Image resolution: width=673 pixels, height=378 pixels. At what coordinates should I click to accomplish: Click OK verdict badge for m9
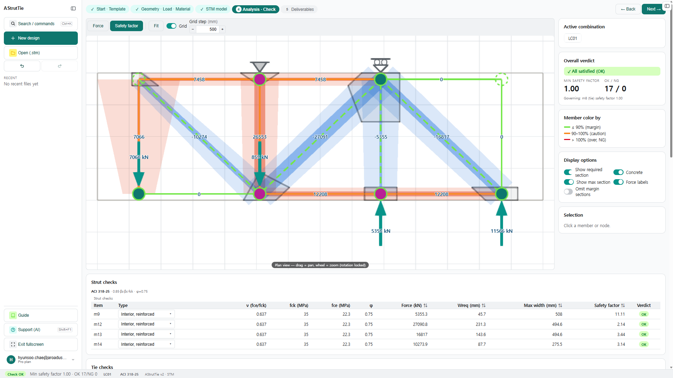(x=644, y=314)
